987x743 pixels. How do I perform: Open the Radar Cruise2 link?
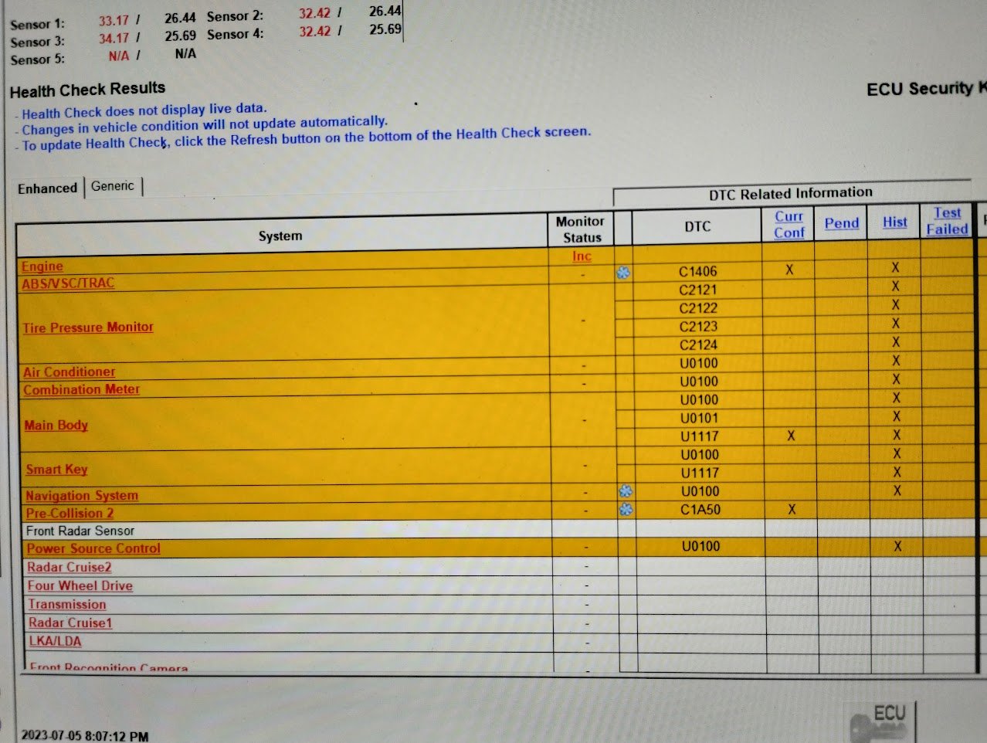pyautogui.click(x=70, y=568)
